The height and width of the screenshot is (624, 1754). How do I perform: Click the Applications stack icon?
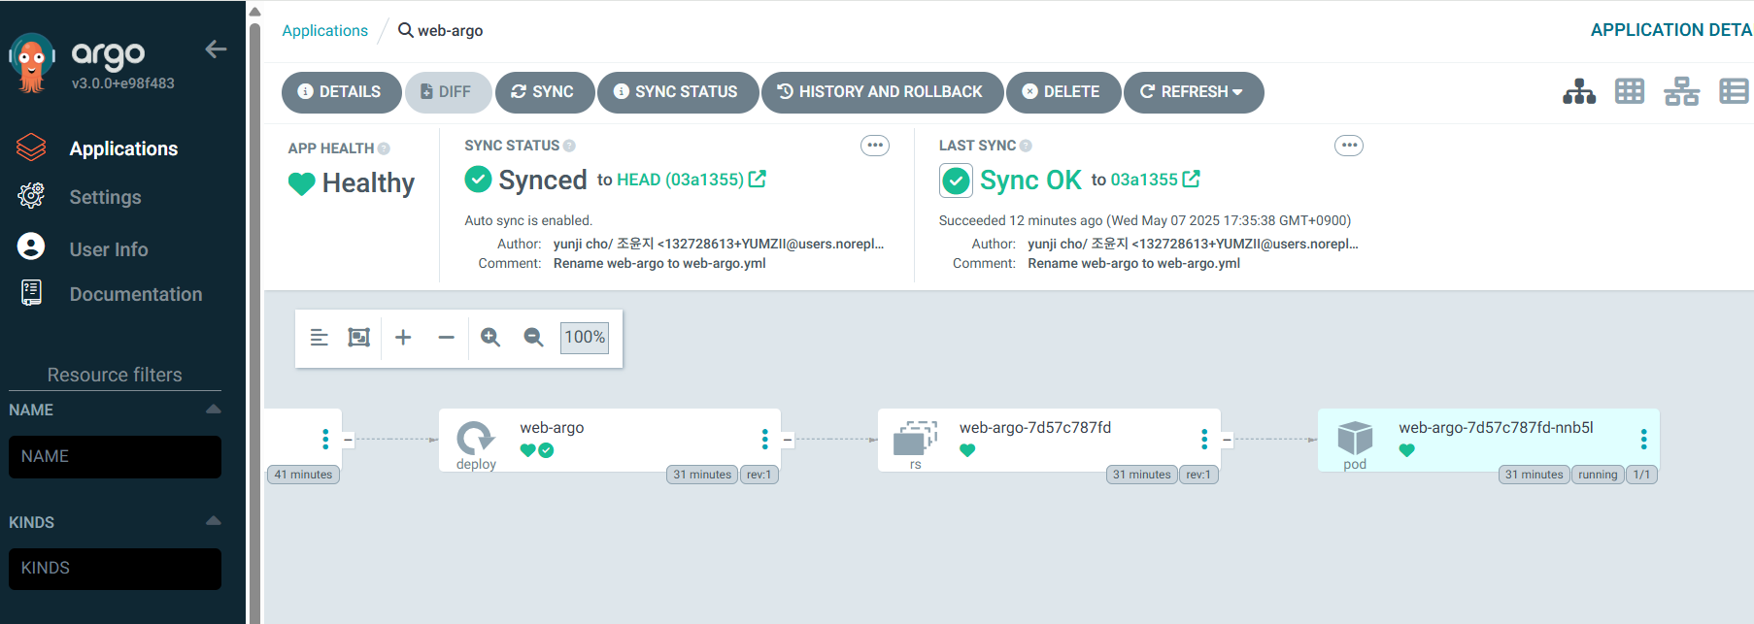coord(31,148)
